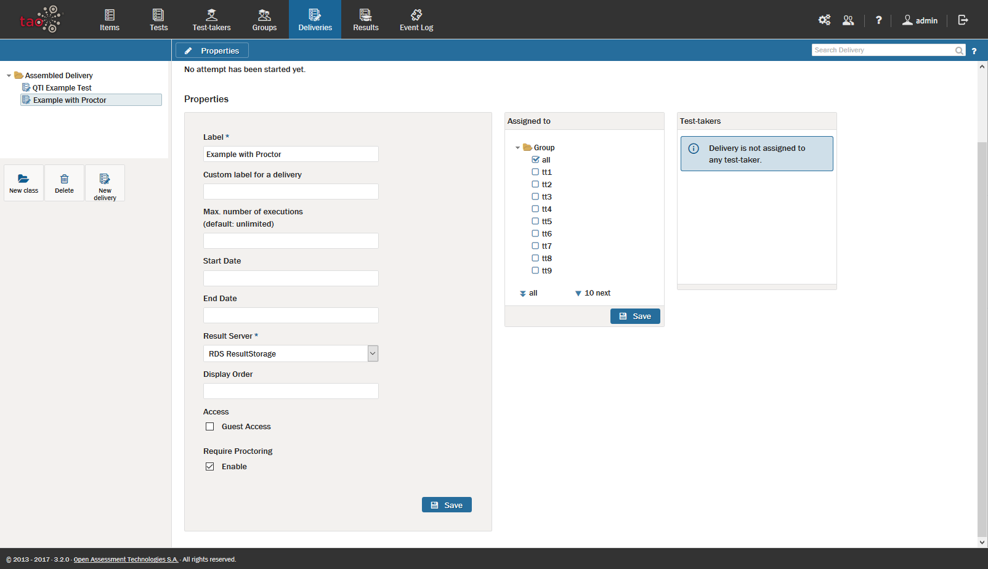The width and height of the screenshot is (988, 569).
Task: Collapse the Group folder in Assigned to
Action: (x=517, y=148)
